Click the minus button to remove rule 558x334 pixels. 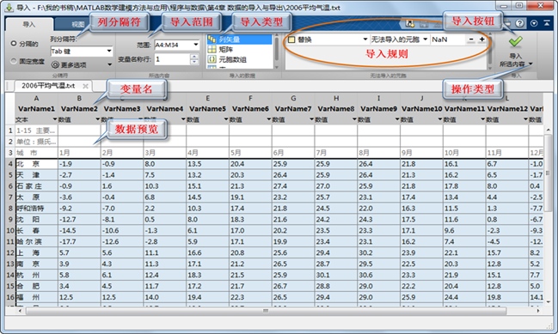pos(471,39)
